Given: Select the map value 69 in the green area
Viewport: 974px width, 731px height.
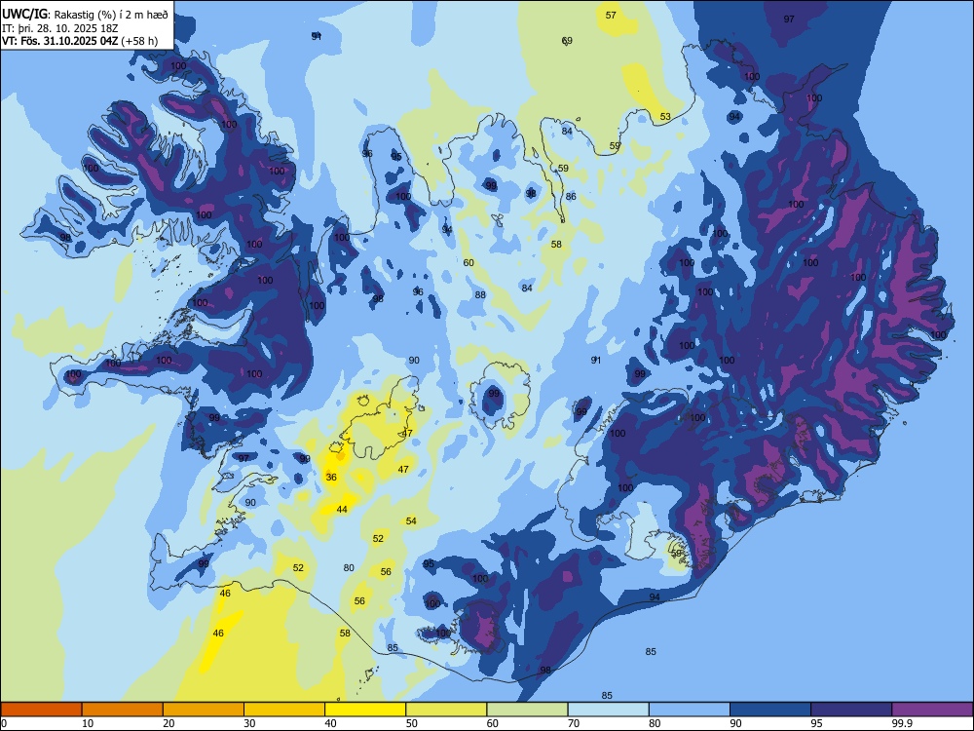Looking at the screenshot, I should coord(567,40).
